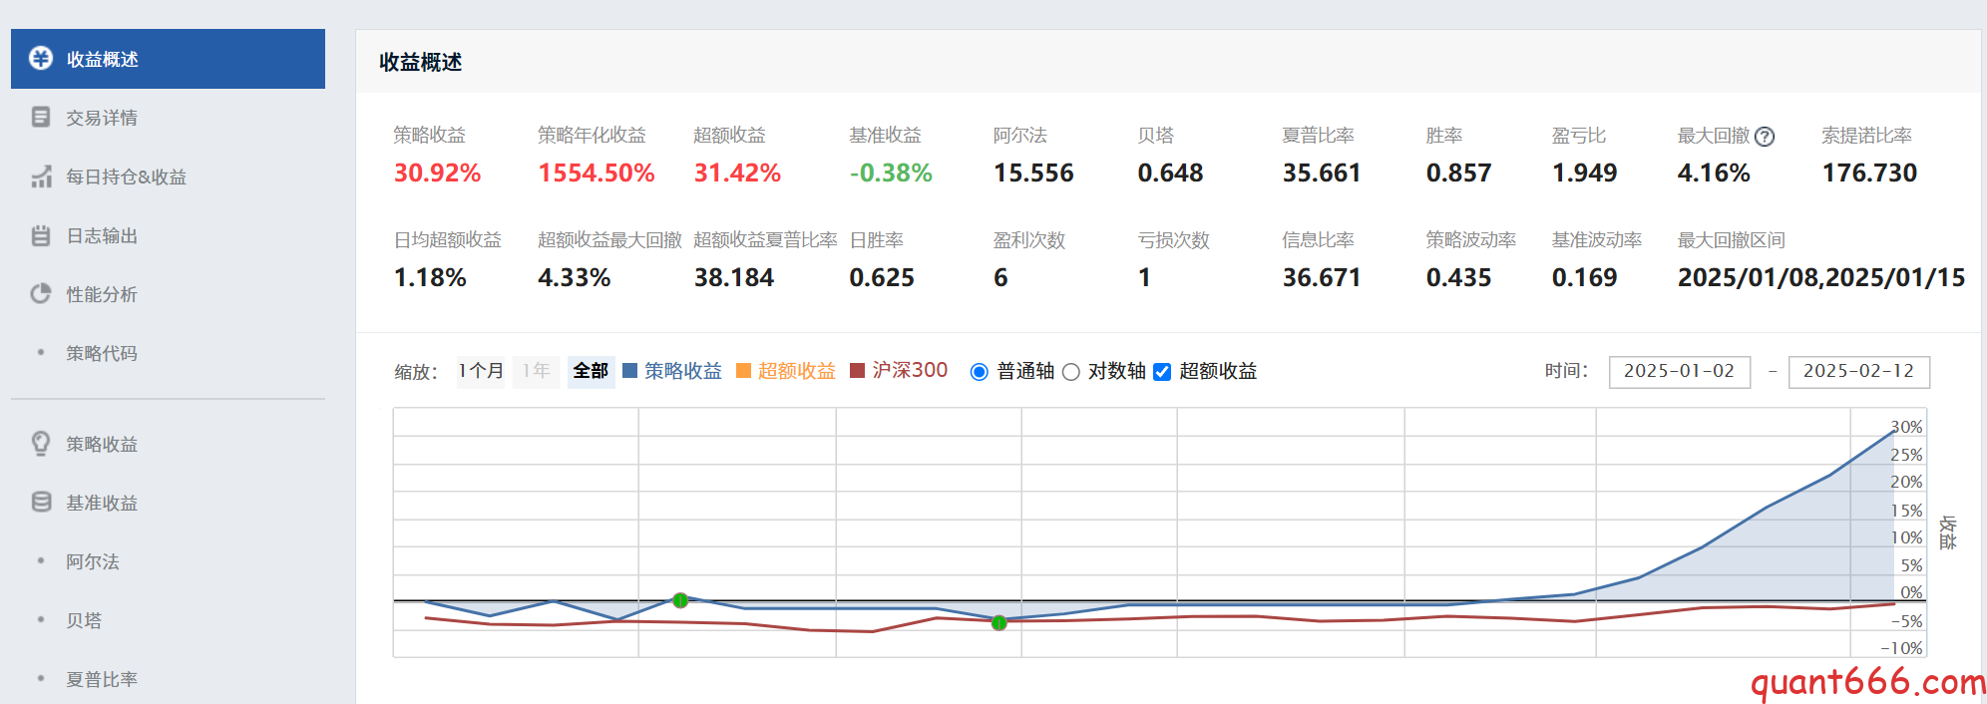Screen dimensions: 1987x704
Task: Select 阿尔法 in the sidebar menu
Action: [93, 561]
